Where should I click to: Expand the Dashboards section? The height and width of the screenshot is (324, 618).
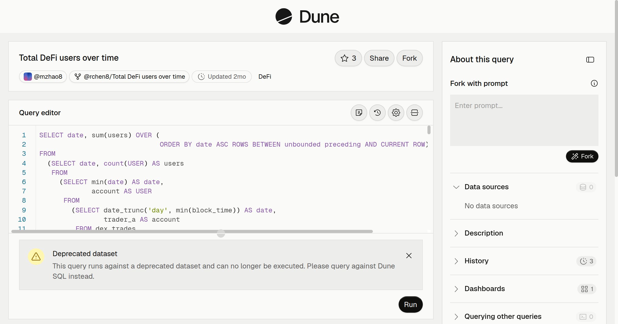coord(456,289)
